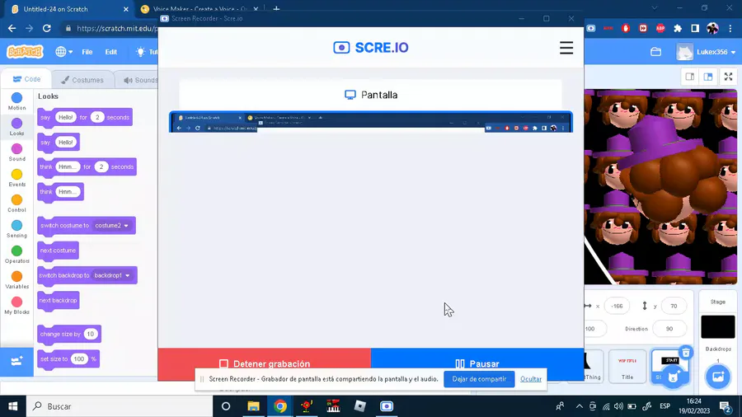Open the Chrome tab search chevron
The height and width of the screenshot is (417, 742).
[x=655, y=8]
